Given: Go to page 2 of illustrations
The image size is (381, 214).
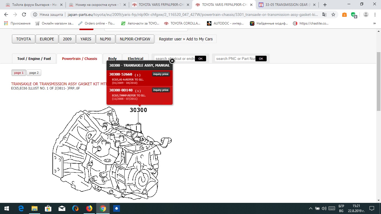Looking at the screenshot, I should coord(34,73).
